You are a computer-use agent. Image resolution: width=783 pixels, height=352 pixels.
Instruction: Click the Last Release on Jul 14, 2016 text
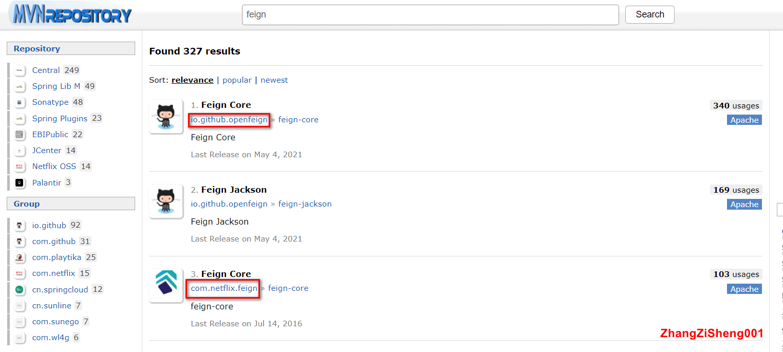point(247,324)
